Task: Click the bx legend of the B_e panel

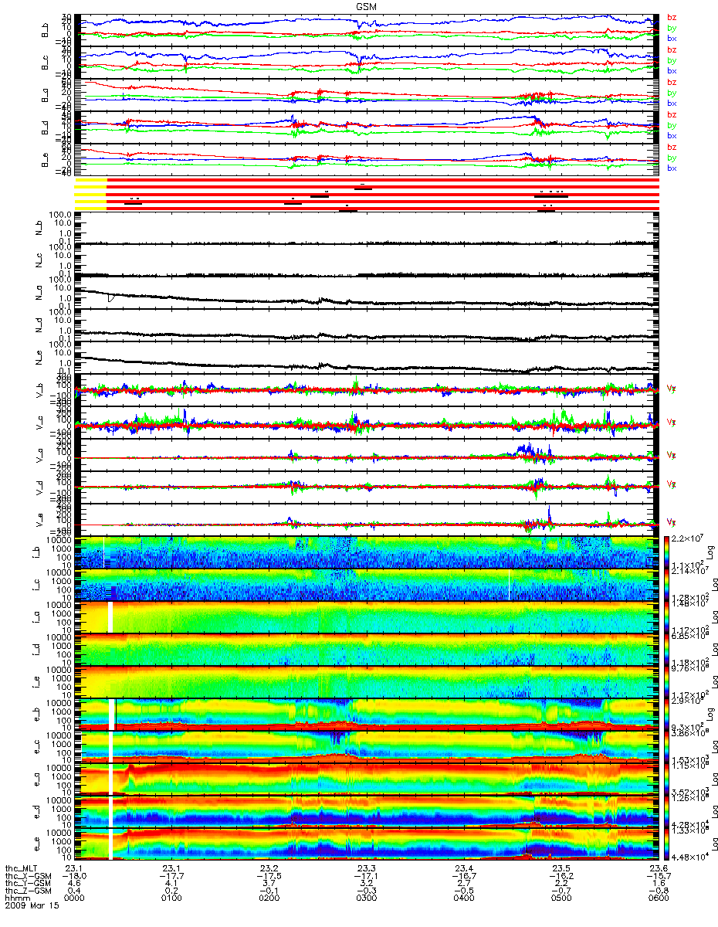Action: pyautogui.click(x=672, y=168)
